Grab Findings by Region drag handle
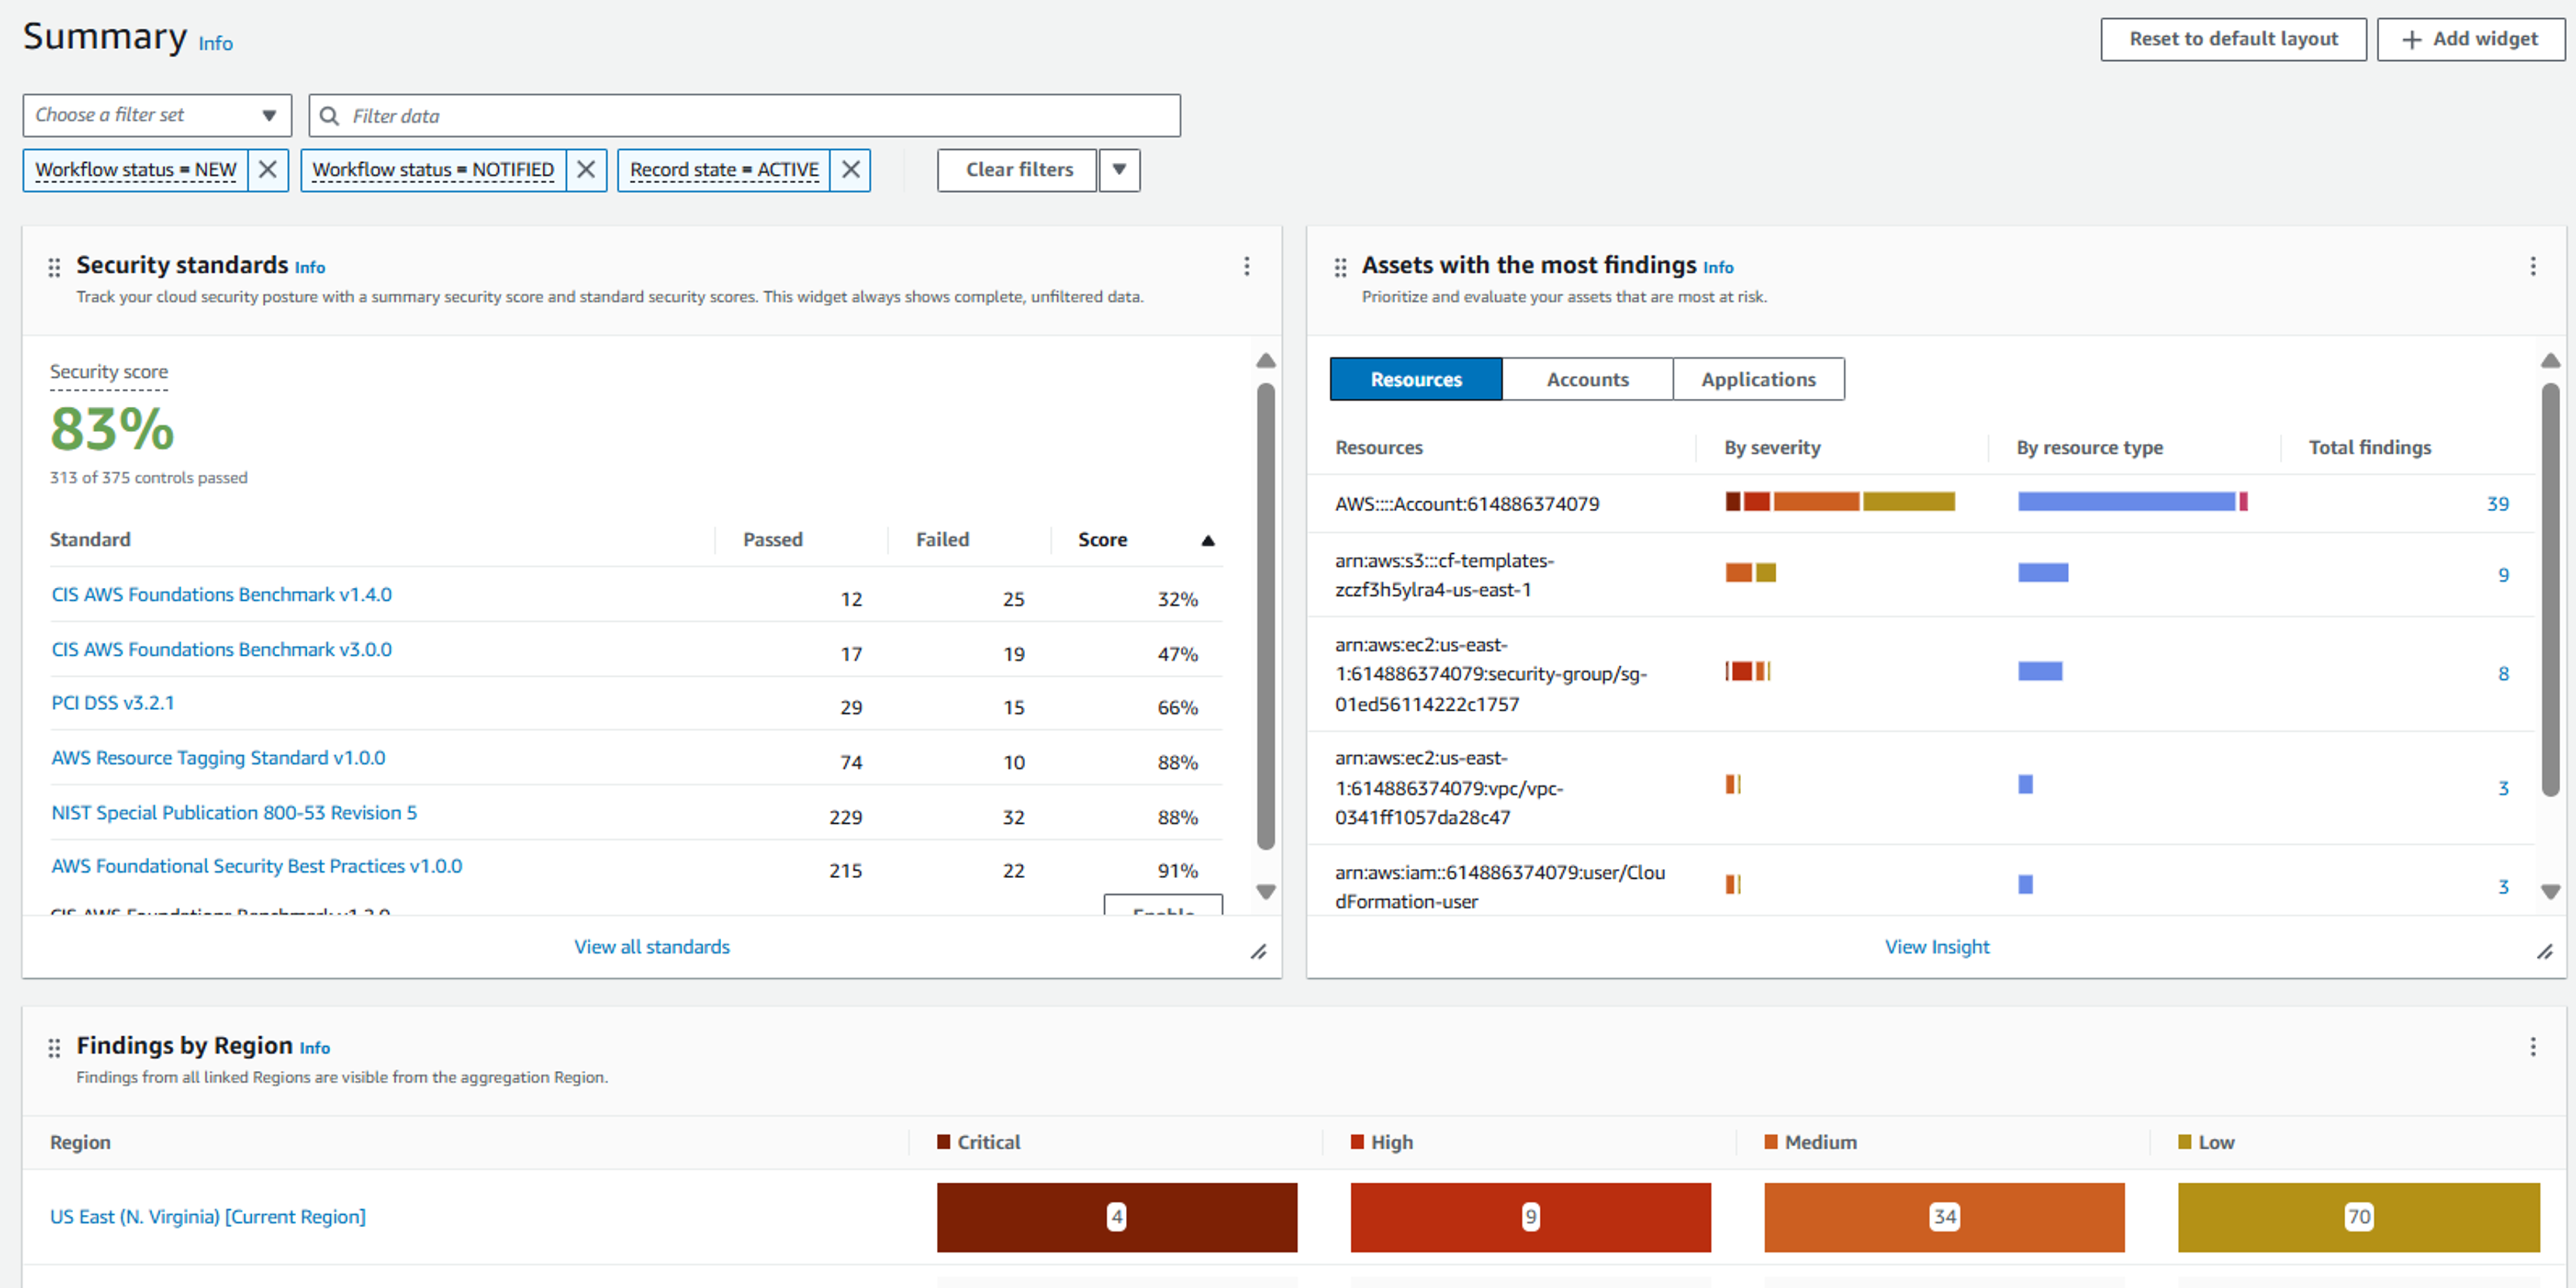 54,1047
